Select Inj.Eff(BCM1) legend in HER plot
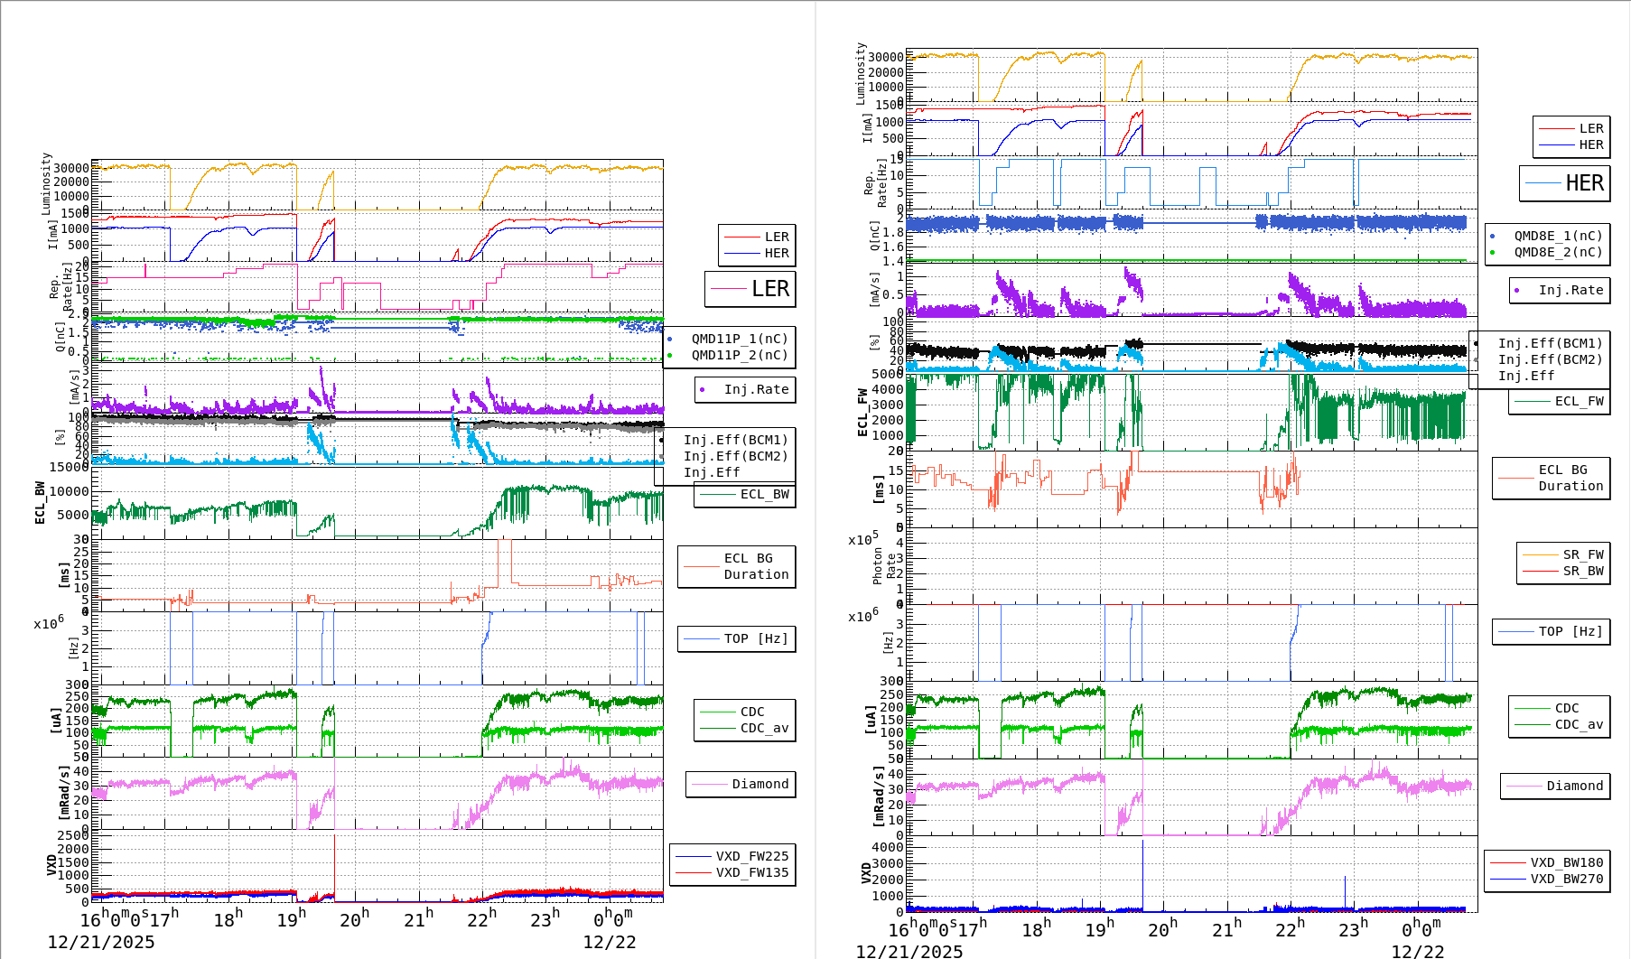Screen dimensions: 1631x959 click(x=1539, y=343)
